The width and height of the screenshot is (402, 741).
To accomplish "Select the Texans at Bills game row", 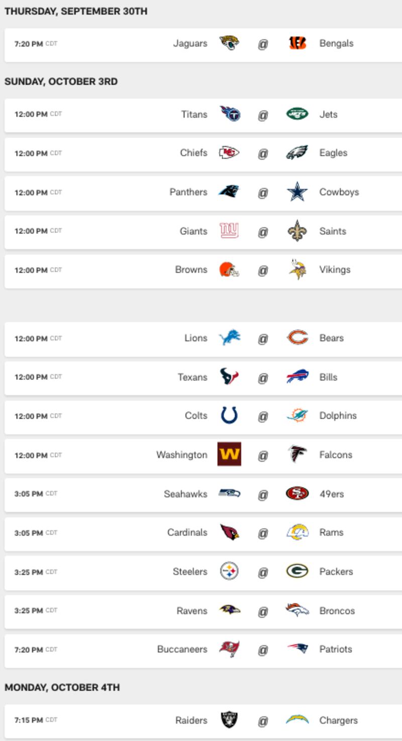I will click(x=203, y=377).
